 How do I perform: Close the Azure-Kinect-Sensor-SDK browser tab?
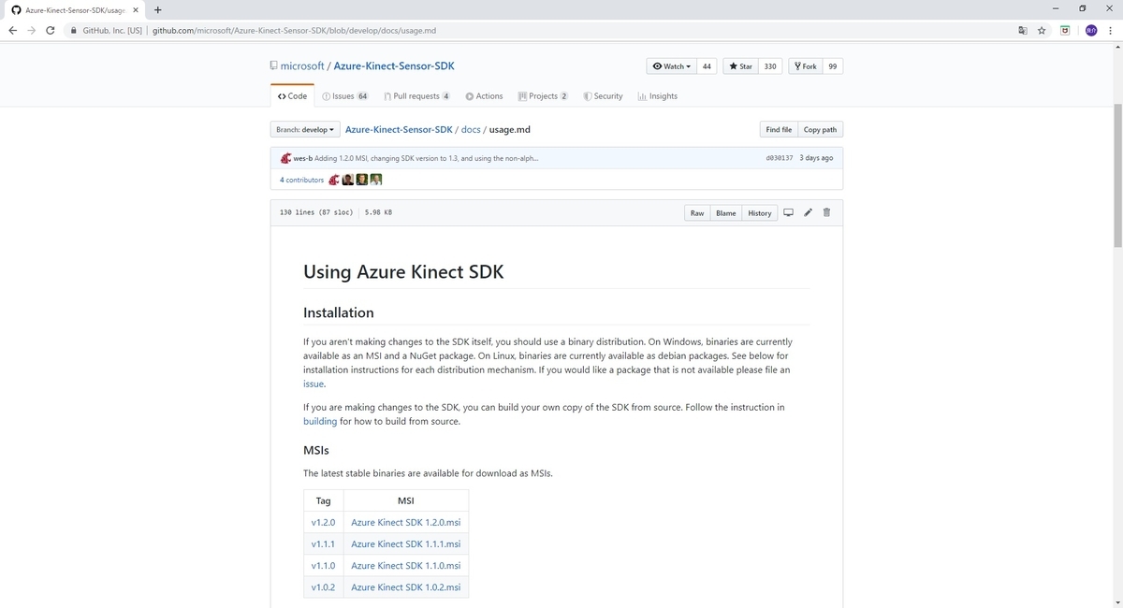pos(136,10)
